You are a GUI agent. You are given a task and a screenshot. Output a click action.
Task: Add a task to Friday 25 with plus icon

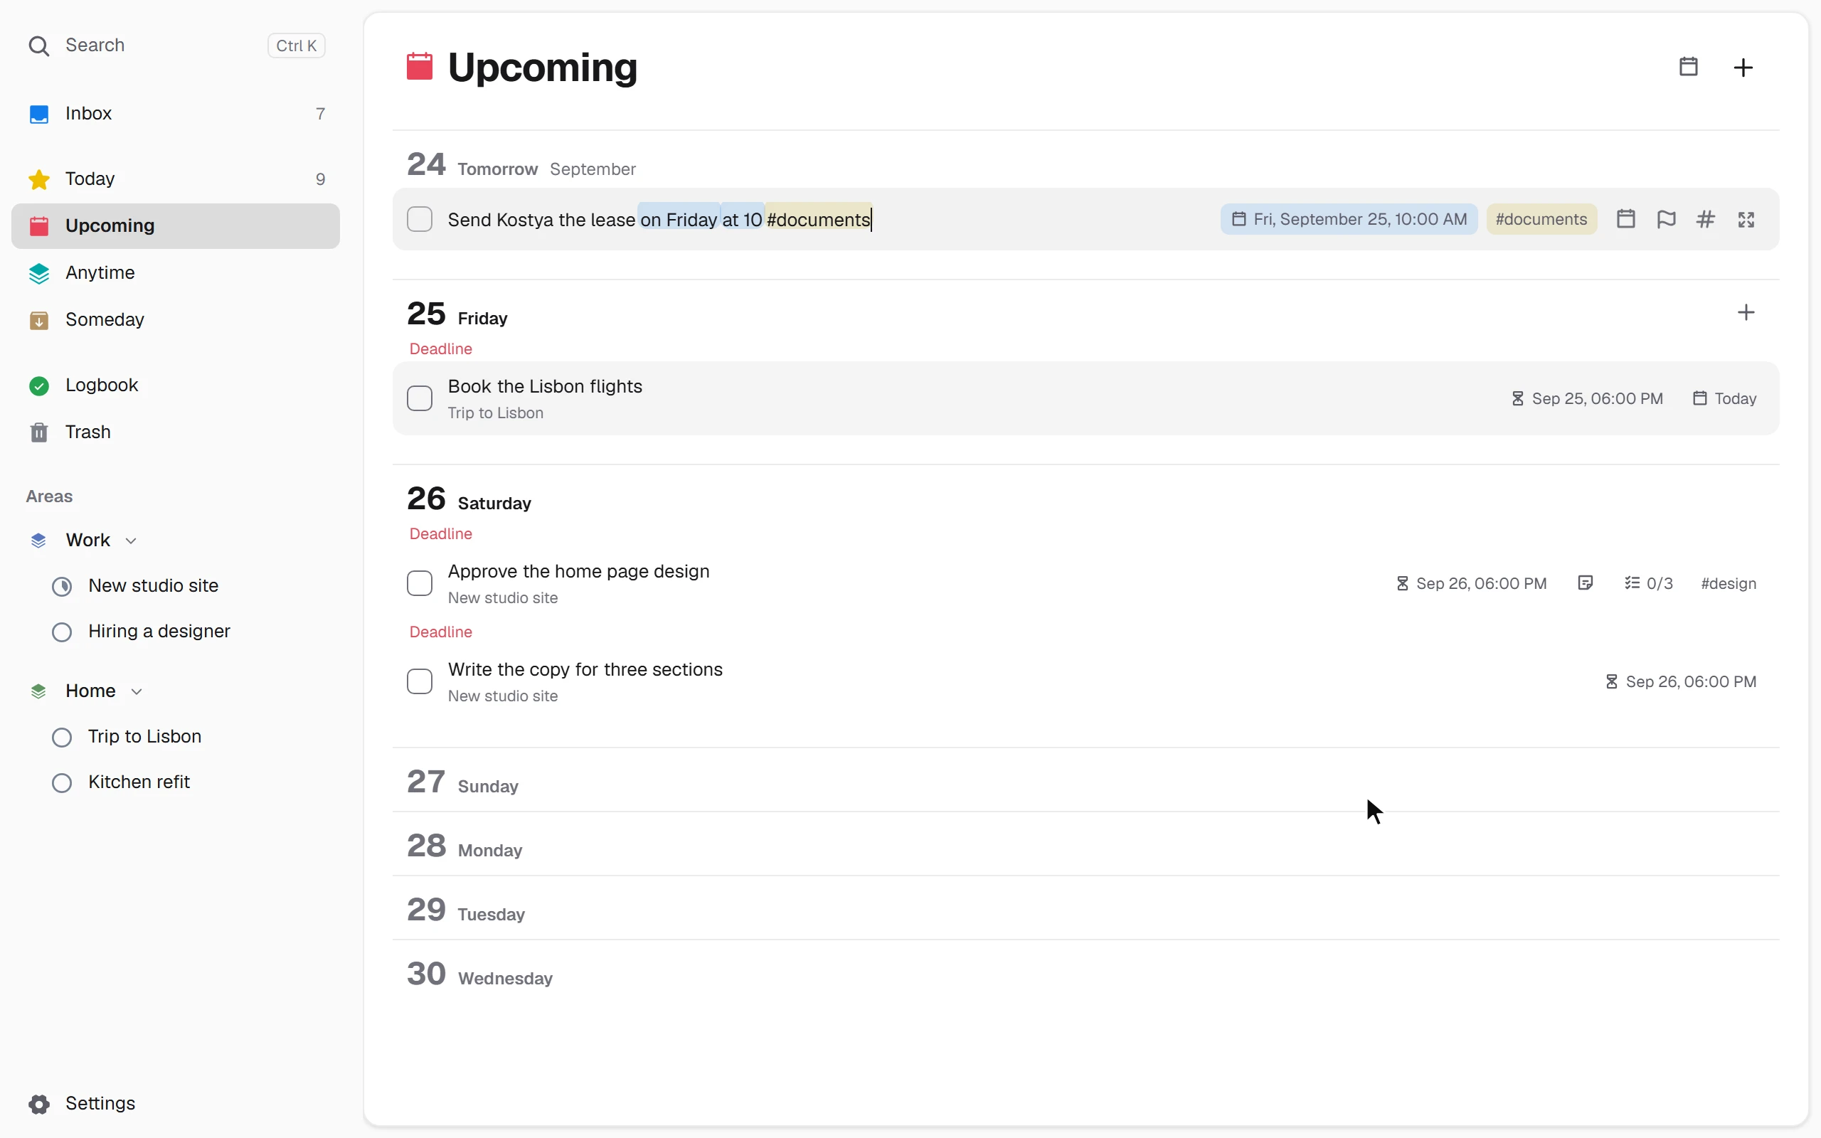point(1746,312)
